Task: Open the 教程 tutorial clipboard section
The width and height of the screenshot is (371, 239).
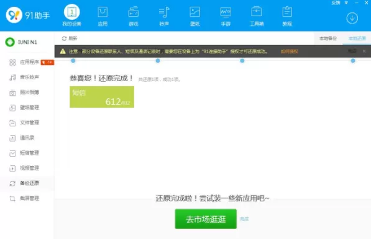Action: click(x=287, y=16)
